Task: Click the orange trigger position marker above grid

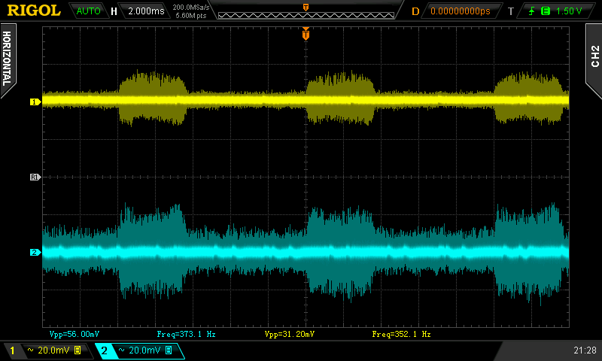Action: (306, 33)
